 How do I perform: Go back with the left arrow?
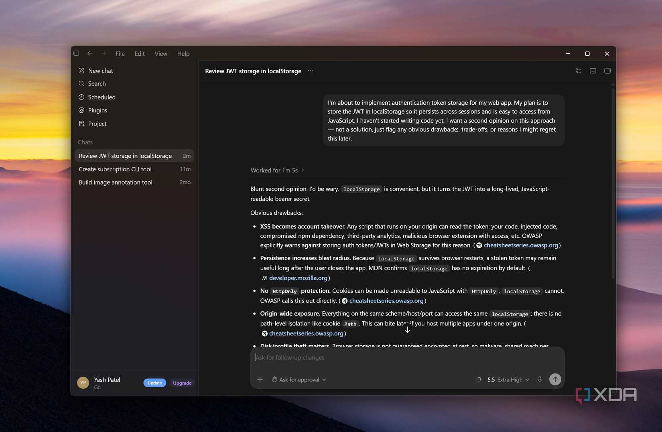tap(90, 53)
